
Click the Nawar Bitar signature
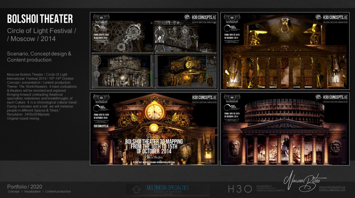300,180
